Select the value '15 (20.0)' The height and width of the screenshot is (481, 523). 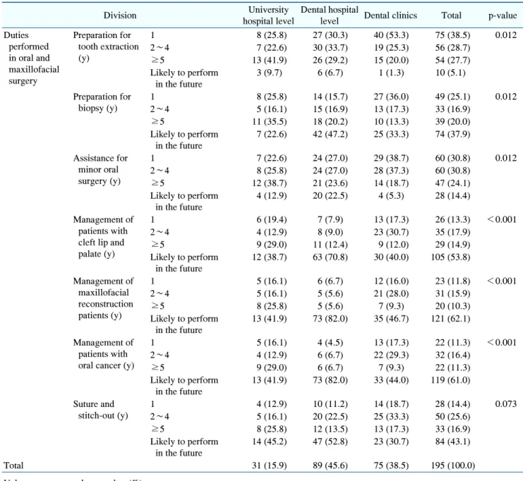(391, 60)
